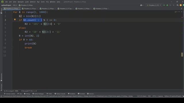Open Search Everywhere magnifier icon

point(178,5)
